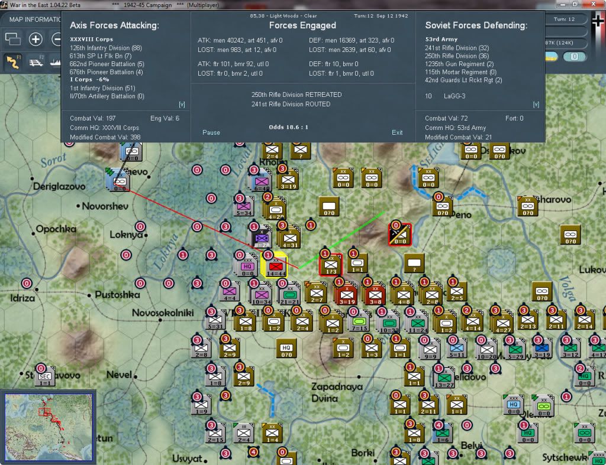Click the restore window button
This screenshot has width=606, height=465.
[x=575, y=4]
